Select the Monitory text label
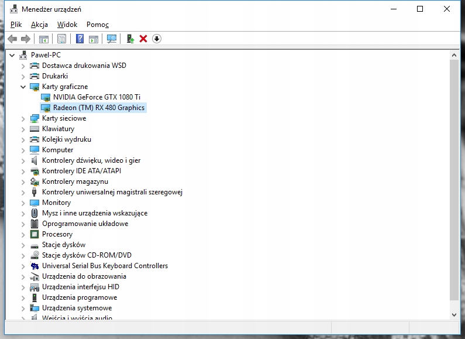 point(56,203)
